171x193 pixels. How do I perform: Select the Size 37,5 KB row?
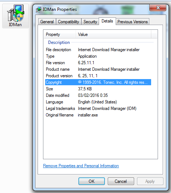click(98, 89)
